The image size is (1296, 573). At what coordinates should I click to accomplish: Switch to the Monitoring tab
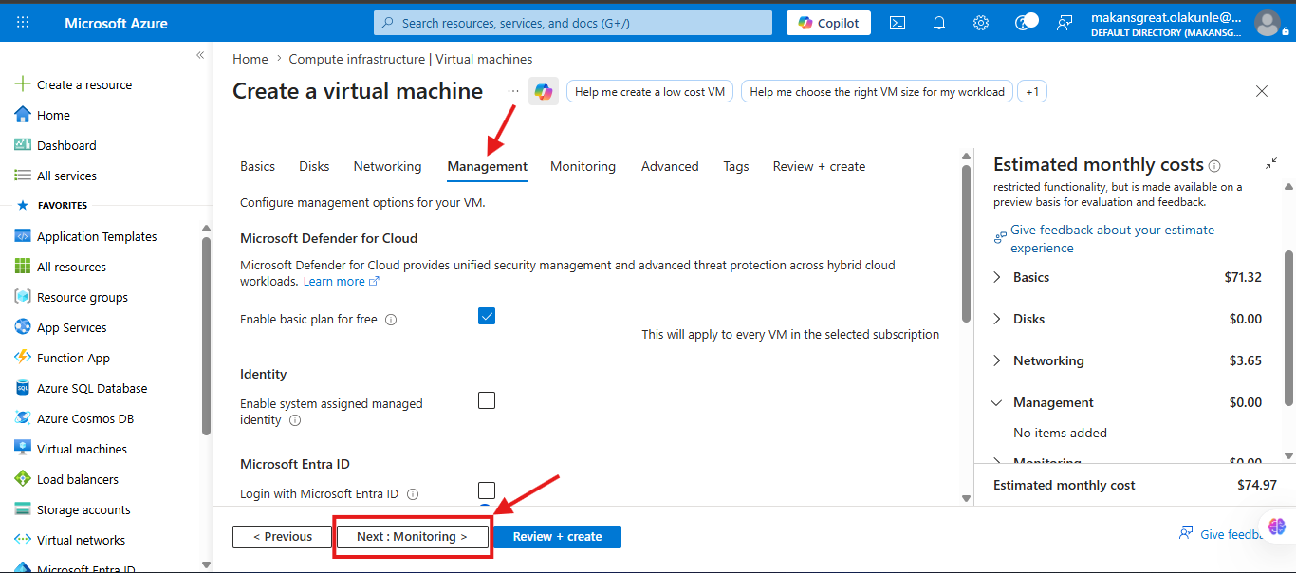tap(583, 166)
